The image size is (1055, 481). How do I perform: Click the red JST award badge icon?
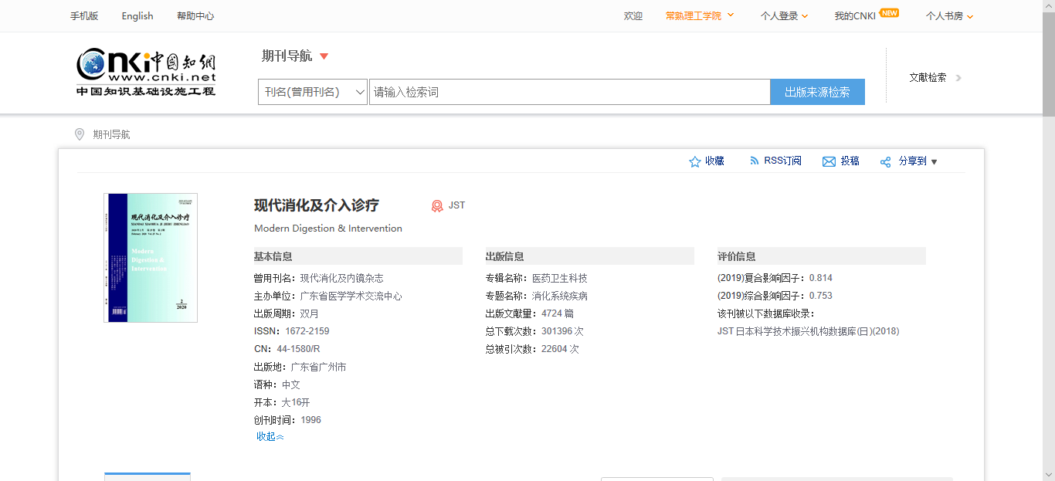tap(437, 205)
